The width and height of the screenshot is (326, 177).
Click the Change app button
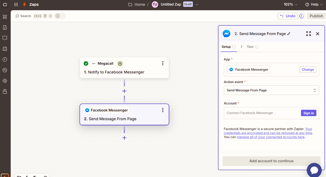pos(308,69)
